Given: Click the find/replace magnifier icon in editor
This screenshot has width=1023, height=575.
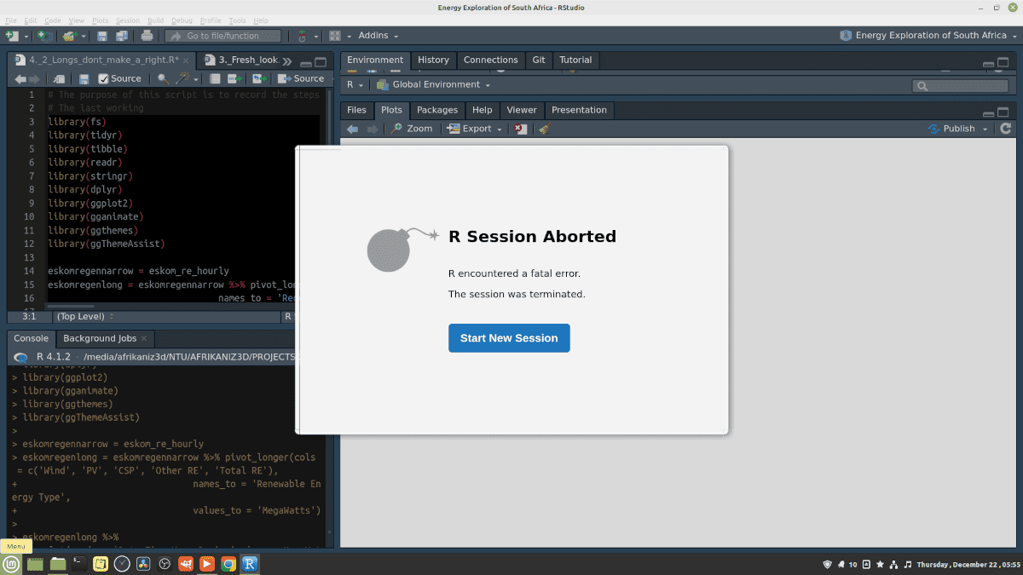Looking at the screenshot, I should coord(163,78).
